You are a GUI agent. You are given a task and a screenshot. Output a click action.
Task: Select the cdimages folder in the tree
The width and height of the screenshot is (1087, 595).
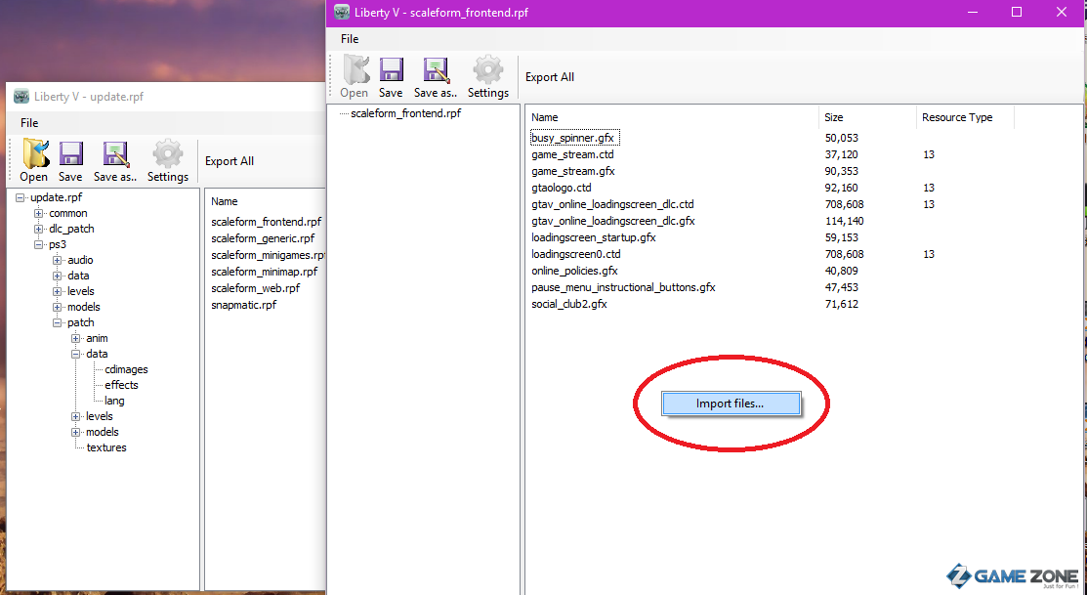[126, 369]
